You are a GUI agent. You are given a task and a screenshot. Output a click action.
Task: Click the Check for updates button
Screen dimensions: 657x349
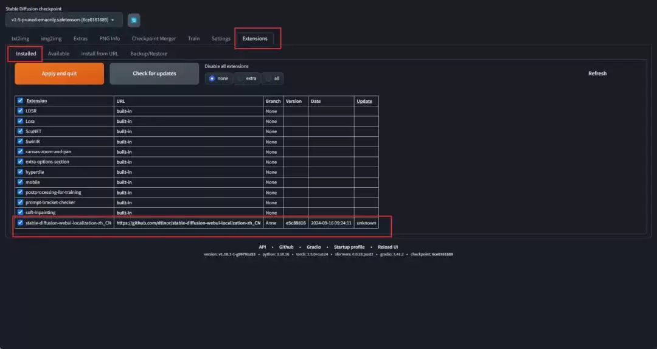pos(154,74)
